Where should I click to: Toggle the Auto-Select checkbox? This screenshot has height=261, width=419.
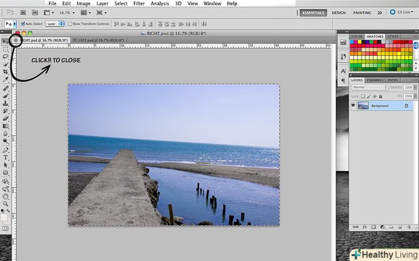(21, 24)
